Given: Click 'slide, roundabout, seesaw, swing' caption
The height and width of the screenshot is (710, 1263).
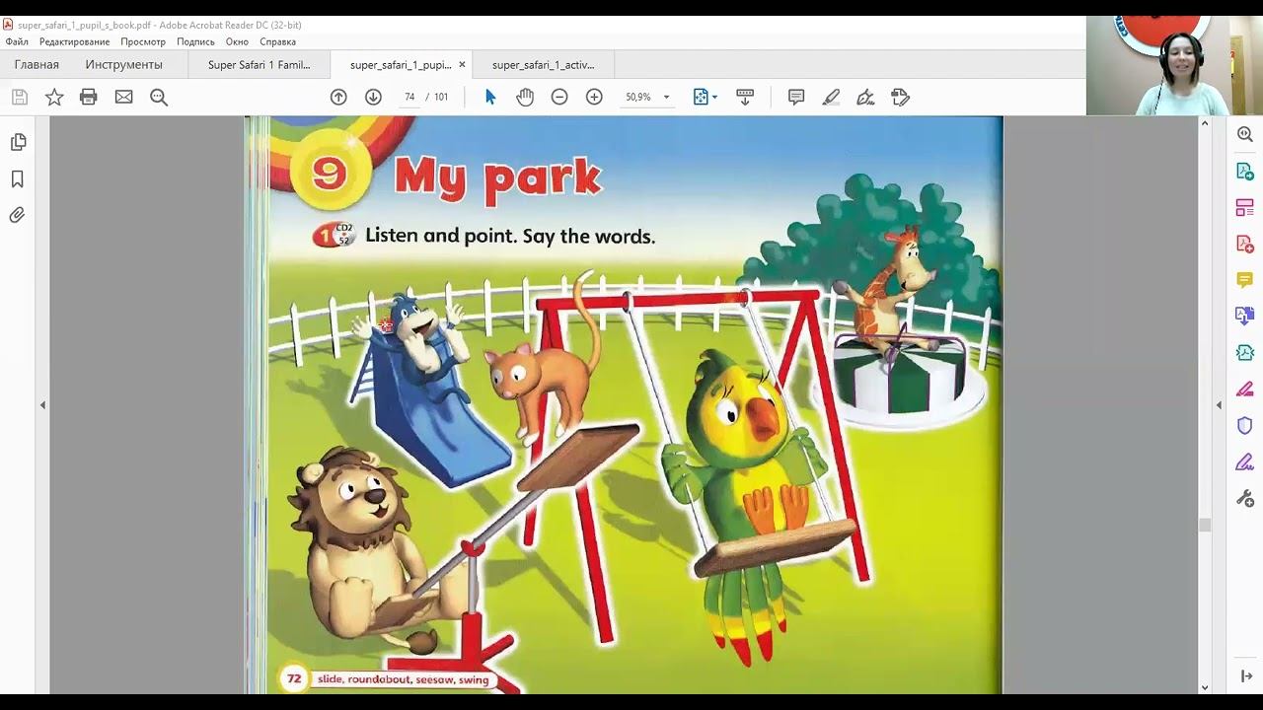Looking at the screenshot, I should click(403, 679).
